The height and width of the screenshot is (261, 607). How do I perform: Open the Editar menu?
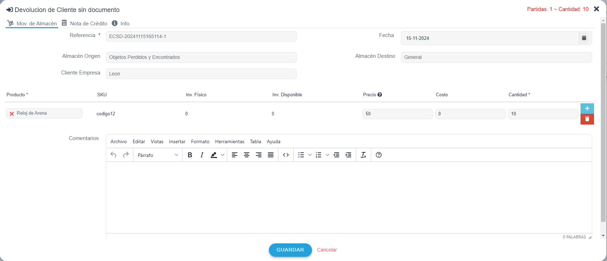(x=139, y=141)
